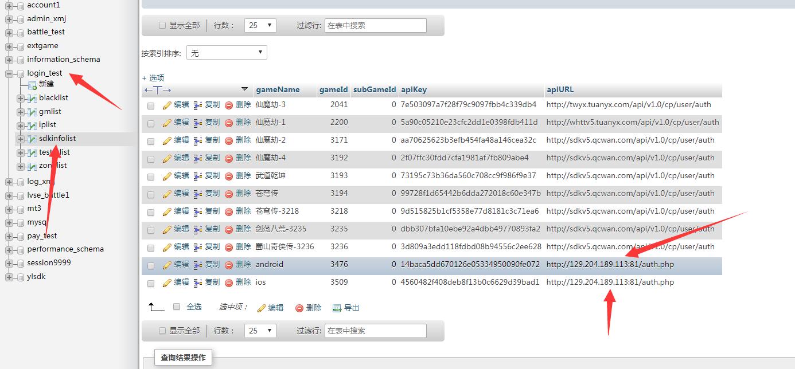Click the red delete icon for selected items

click(x=299, y=308)
